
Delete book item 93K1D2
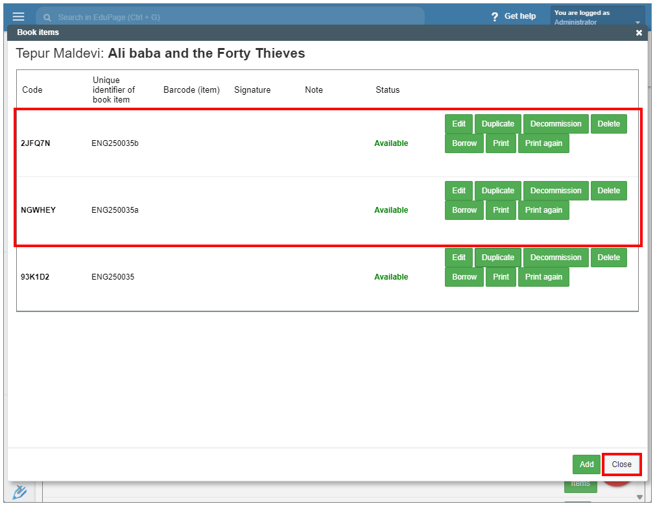(x=608, y=258)
